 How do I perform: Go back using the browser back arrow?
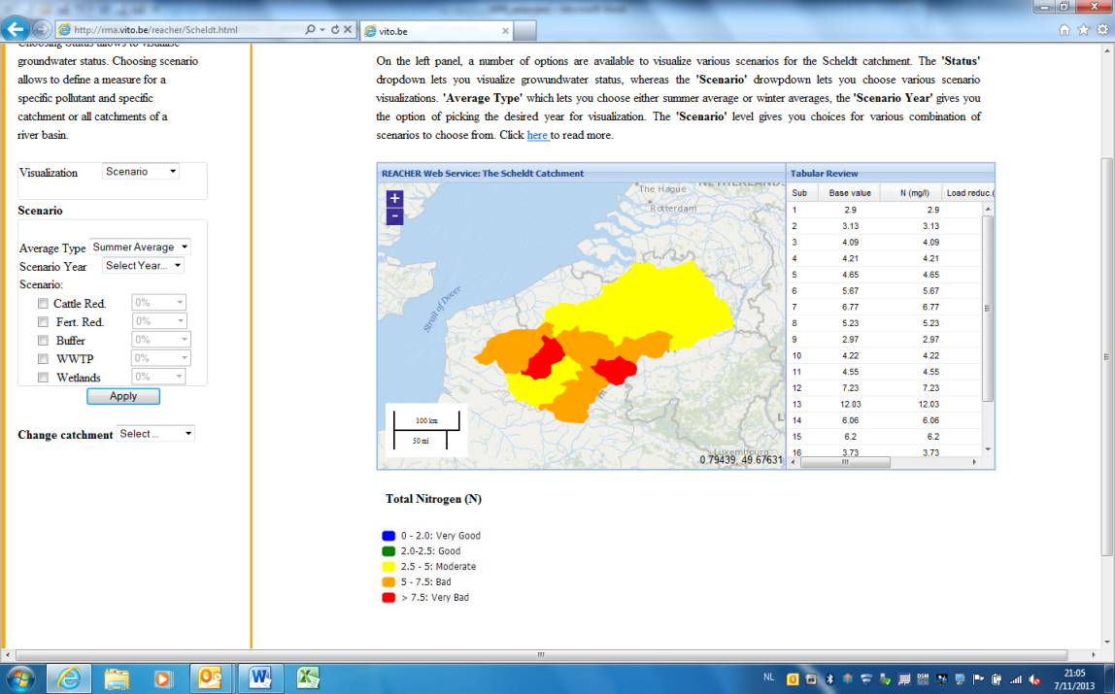17,29
